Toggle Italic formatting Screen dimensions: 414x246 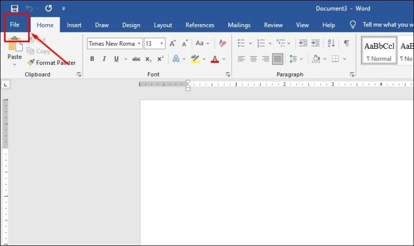coord(104,59)
